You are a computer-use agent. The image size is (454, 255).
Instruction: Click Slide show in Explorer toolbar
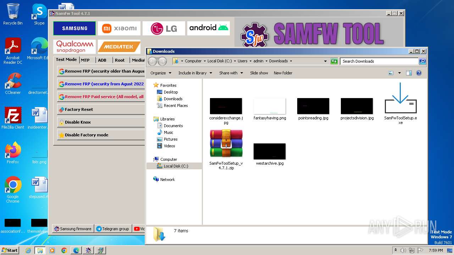[x=259, y=73]
